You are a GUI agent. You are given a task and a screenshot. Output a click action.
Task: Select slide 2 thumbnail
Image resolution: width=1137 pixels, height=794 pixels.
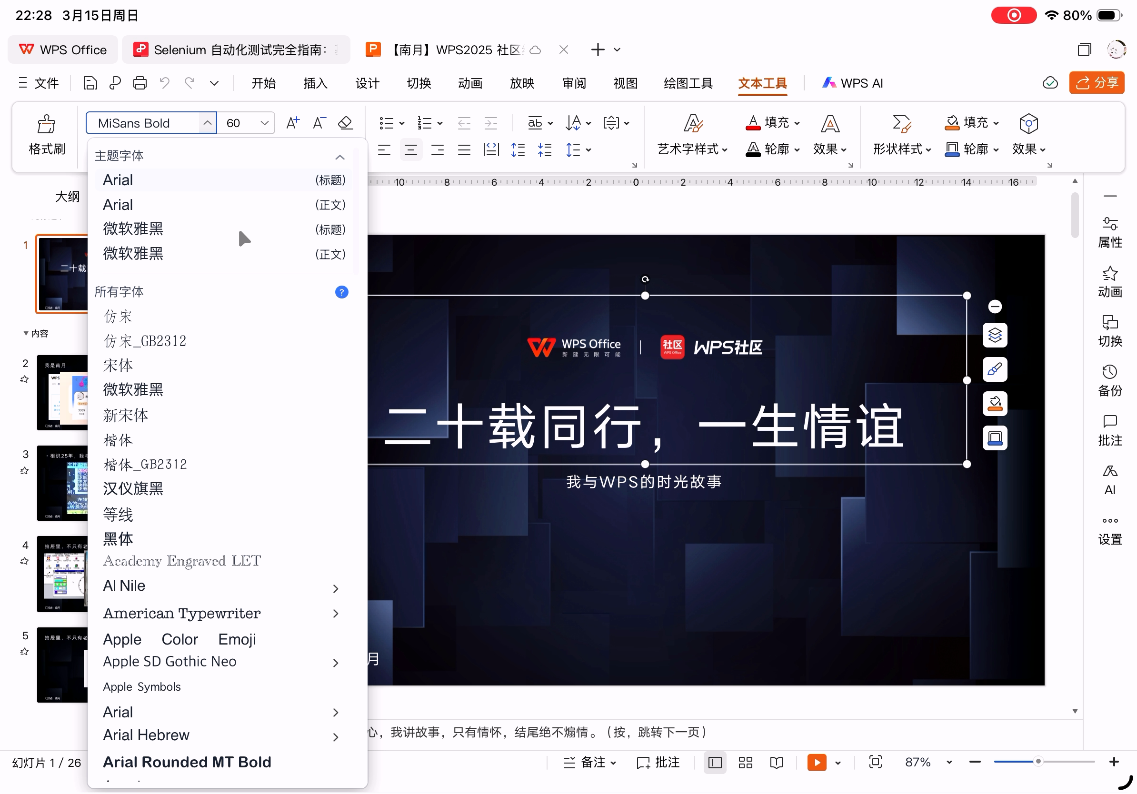tap(62, 392)
